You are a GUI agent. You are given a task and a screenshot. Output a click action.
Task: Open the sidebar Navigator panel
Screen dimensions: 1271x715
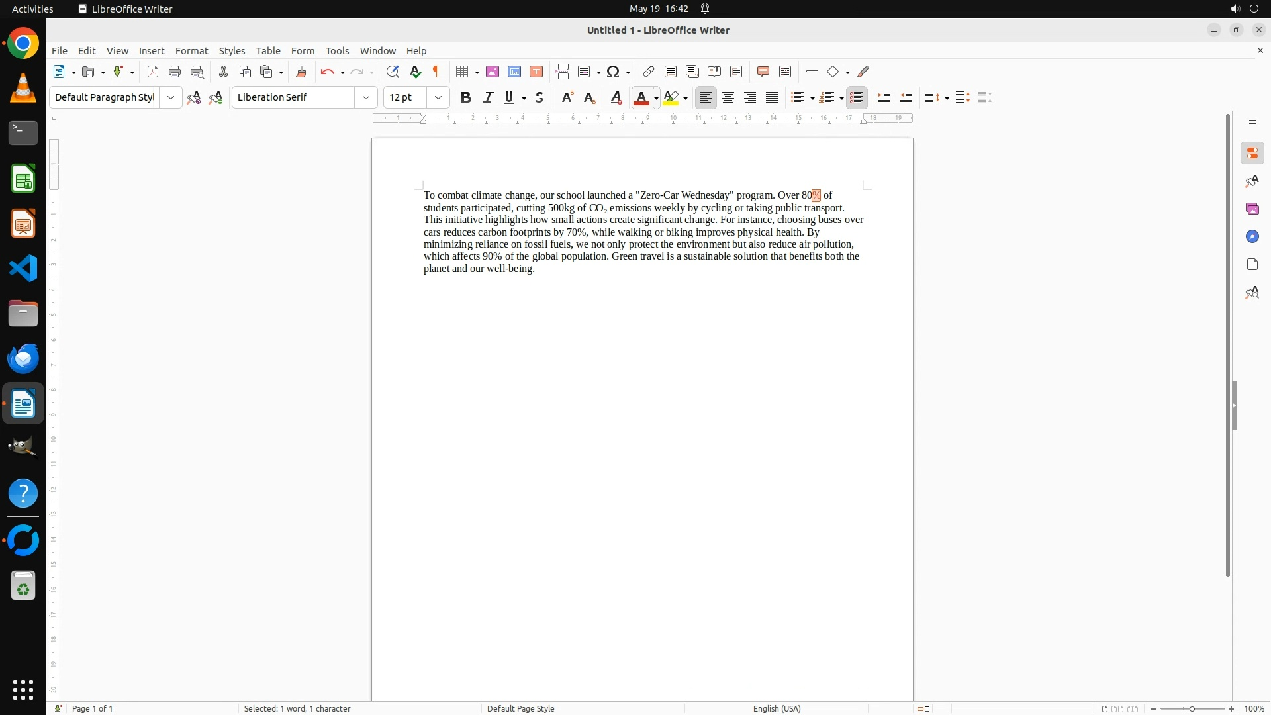(1252, 236)
